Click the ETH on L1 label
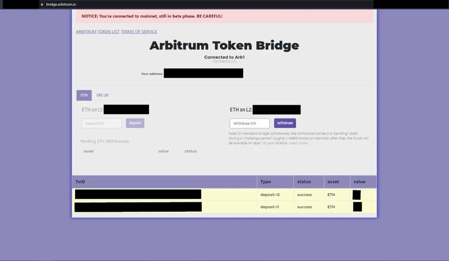This screenshot has height=261, width=449. point(92,110)
